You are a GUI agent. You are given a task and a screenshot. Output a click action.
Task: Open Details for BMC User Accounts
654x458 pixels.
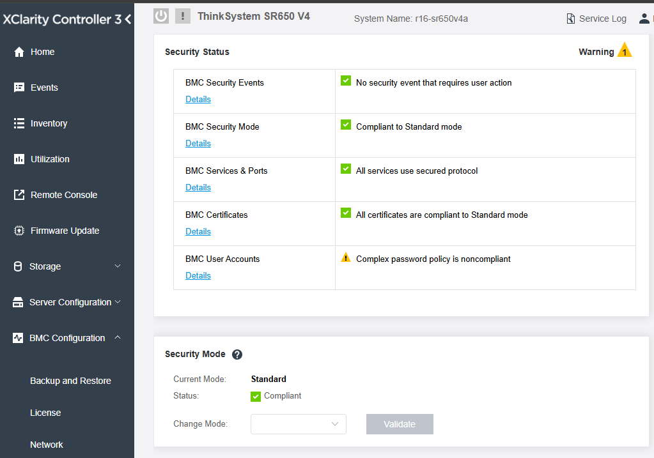click(x=198, y=276)
